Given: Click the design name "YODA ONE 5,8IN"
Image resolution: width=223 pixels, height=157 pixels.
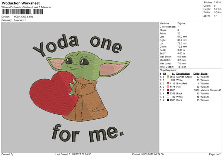Looking at the screenshot, I should 23,17.
